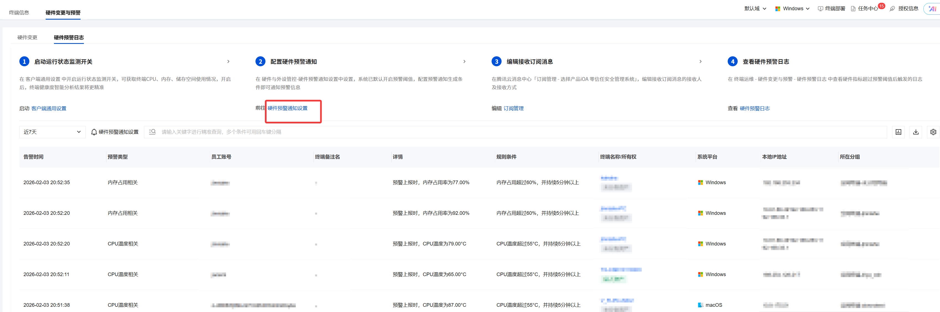Open the 订阅管理 link
940x312 pixels.
pos(513,109)
